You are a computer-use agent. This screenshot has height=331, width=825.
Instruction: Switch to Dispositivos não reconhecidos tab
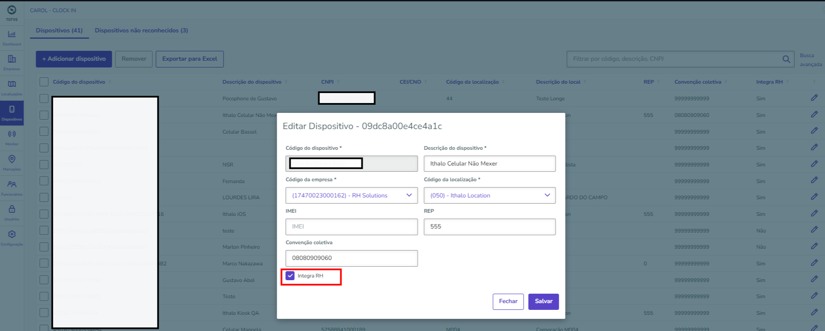coord(141,31)
